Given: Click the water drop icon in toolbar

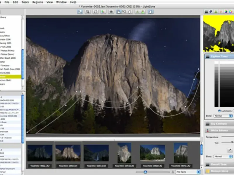Looking at the screenshot, I should [150, 12].
